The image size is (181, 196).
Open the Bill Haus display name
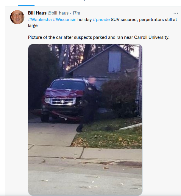pyautogui.click(x=37, y=13)
